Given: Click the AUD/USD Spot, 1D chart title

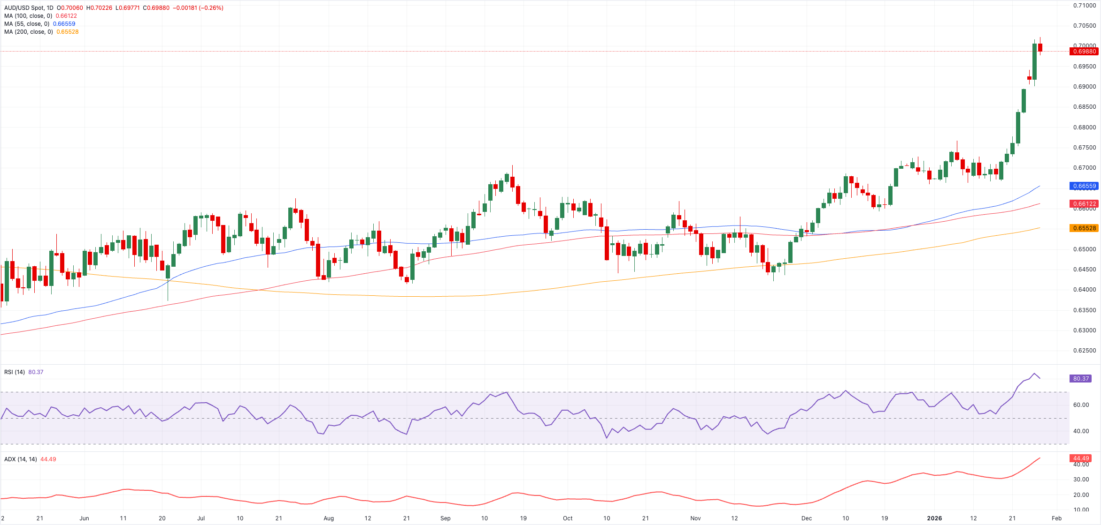Looking at the screenshot, I should [28, 8].
